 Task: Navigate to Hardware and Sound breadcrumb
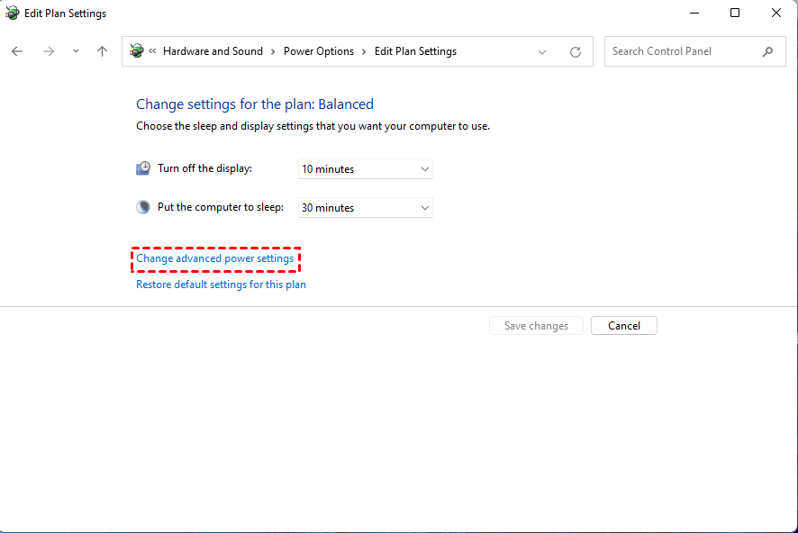pyautogui.click(x=213, y=51)
